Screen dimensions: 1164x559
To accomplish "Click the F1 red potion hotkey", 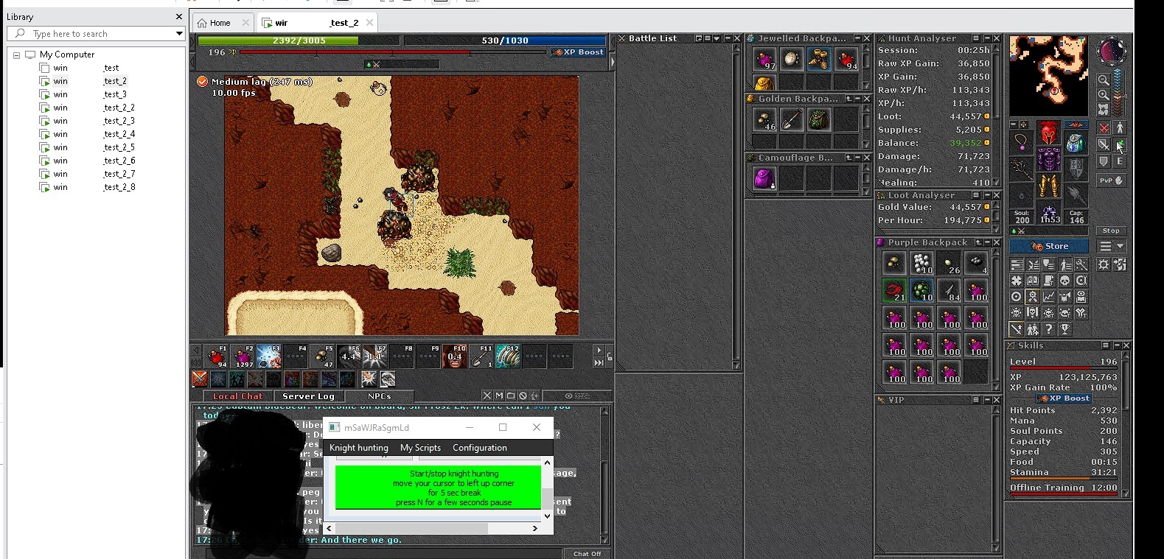I will (216, 356).
